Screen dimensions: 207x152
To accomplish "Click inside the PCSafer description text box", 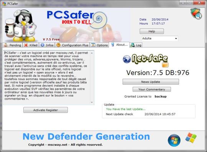I will click(47, 77).
